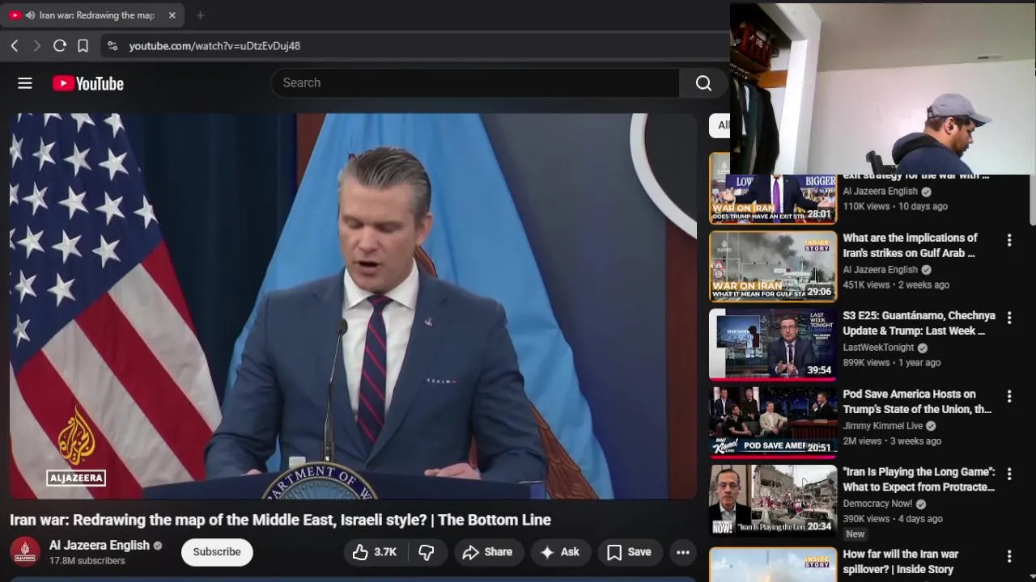The image size is (1036, 582).
Task: Click 451K views • 2 weeks ago text
Action: 896,285
